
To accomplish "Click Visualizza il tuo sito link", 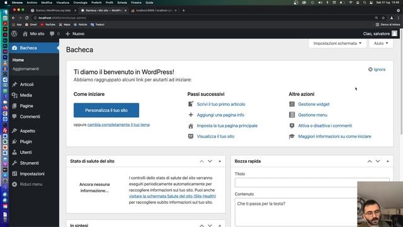I will pos(215,136).
